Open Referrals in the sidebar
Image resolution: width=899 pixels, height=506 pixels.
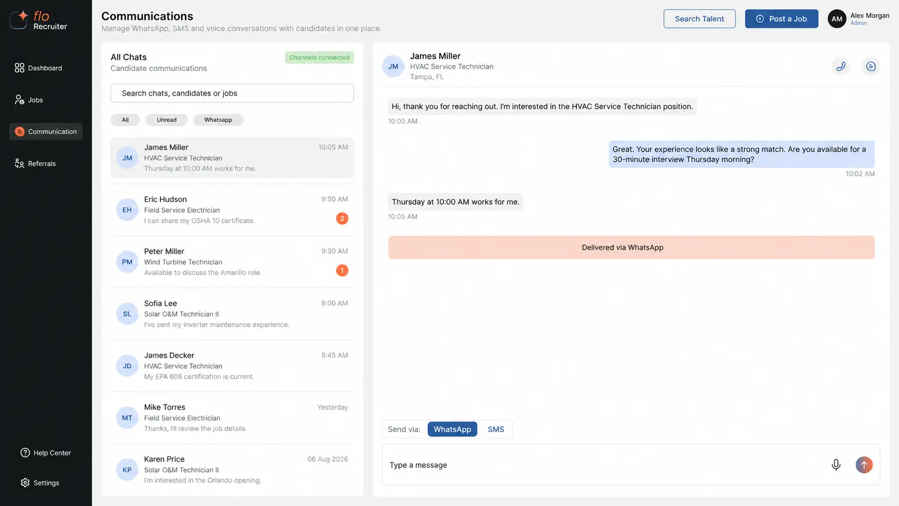click(35, 163)
